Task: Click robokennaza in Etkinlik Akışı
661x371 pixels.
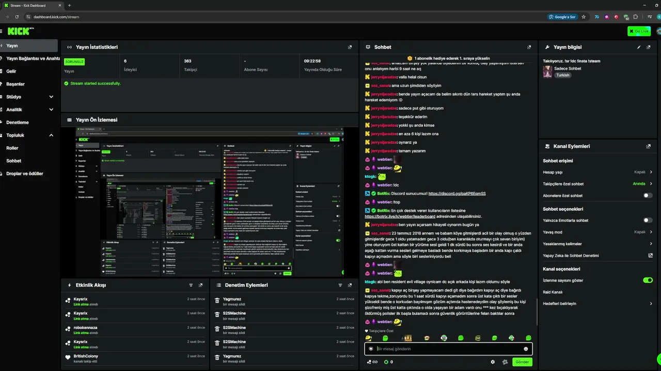Action: 85,328
